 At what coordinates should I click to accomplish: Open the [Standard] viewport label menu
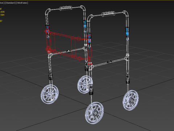click(x=11, y=3)
